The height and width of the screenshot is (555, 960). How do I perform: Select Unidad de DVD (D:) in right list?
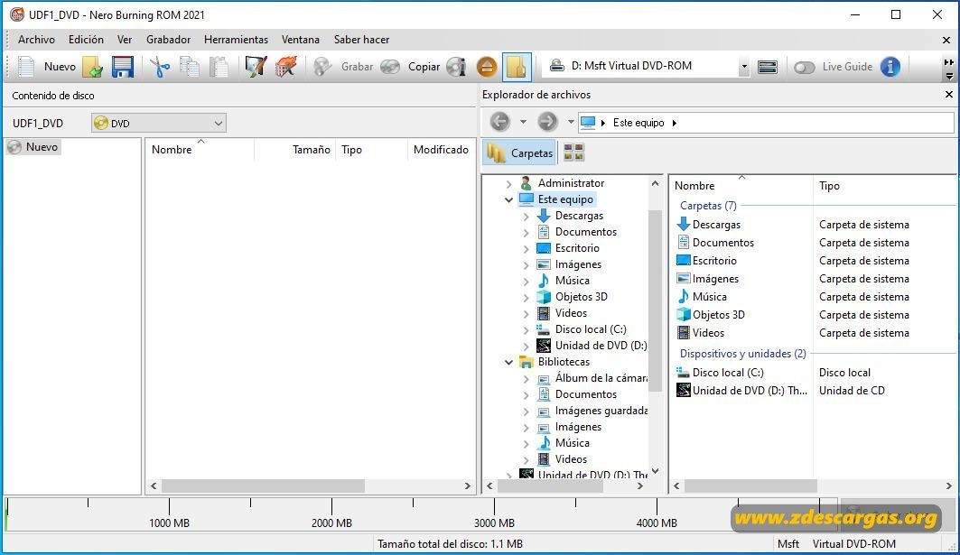click(742, 391)
